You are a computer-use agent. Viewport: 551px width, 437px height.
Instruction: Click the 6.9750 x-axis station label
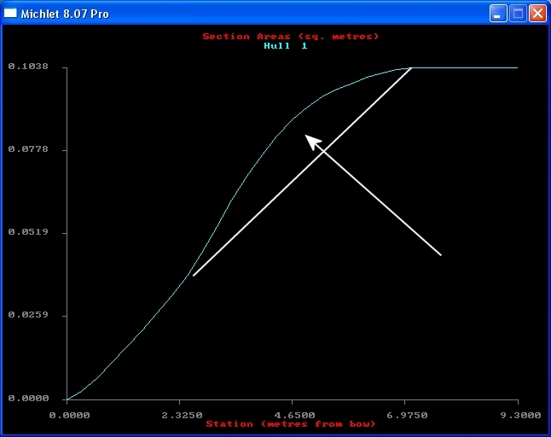coord(407,415)
